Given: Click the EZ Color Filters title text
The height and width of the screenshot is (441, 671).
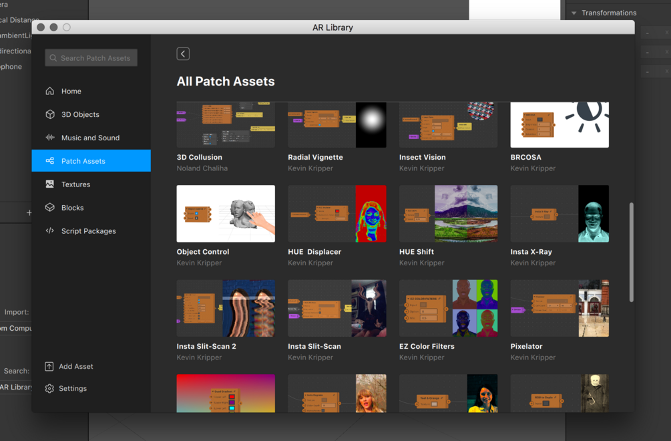Looking at the screenshot, I should coord(427,346).
